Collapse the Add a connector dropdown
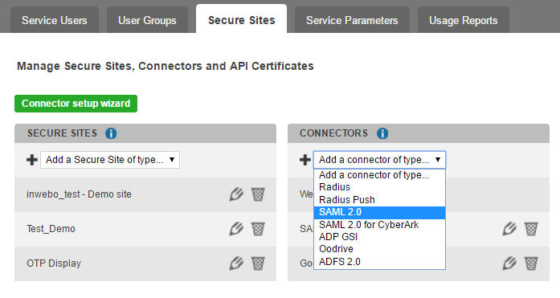The width and height of the screenshot is (560, 298). tap(380, 160)
